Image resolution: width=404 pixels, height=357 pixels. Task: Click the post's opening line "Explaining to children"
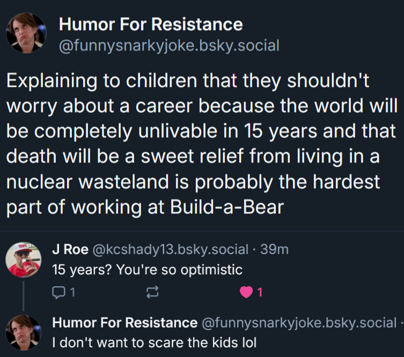coord(188,81)
